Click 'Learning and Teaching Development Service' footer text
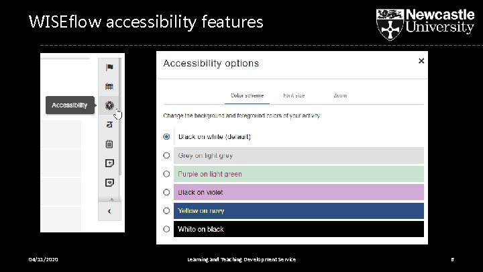Viewport: 483px width, 272px height. pyautogui.click(x=241, y=259)
